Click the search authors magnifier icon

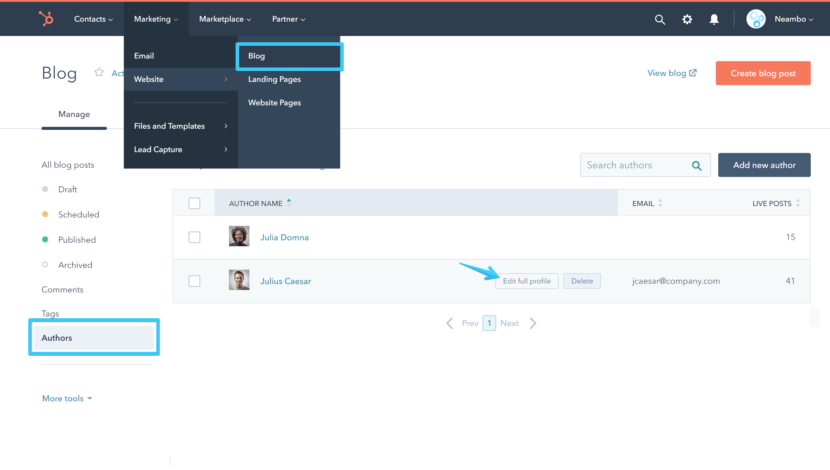pyautogui.click(x=697, y=166)
